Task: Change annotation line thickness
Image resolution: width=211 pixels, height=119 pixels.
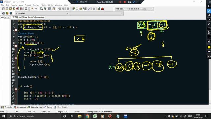Action: 209,52
